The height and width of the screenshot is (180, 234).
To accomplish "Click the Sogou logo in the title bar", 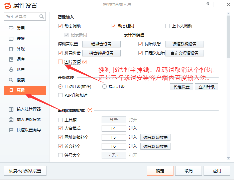I will (x=7, y=5).
